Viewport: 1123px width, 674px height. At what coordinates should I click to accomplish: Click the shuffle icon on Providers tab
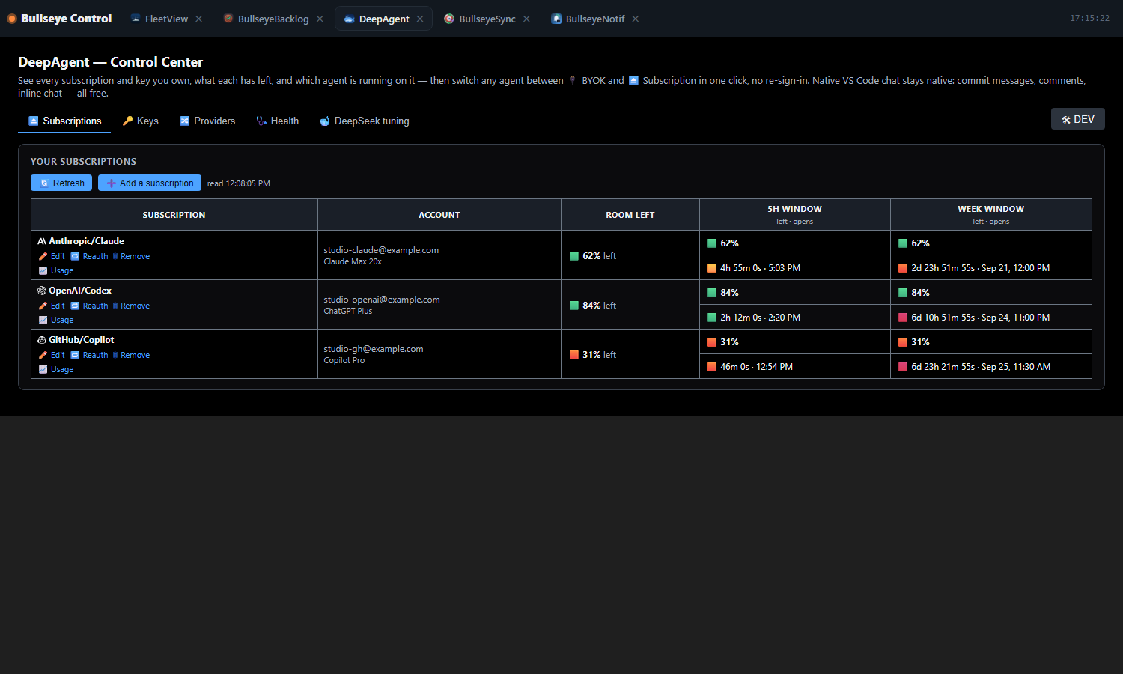(184, 121)
